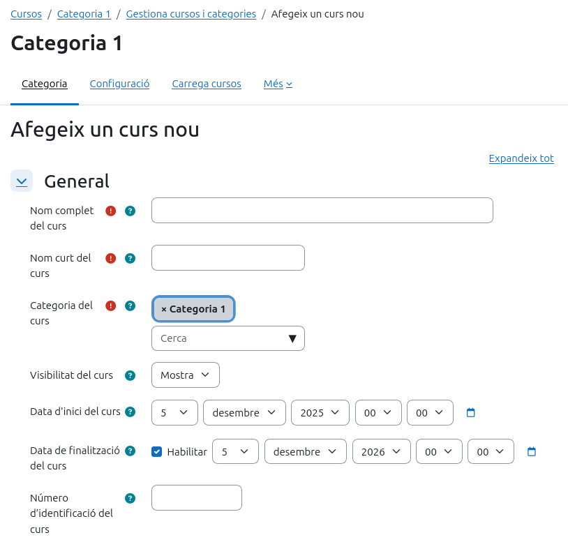Open the Visibilitat del curs Mostra dropdown
The width and height of the screenshot is (568, 542).
tap(185, 375)
